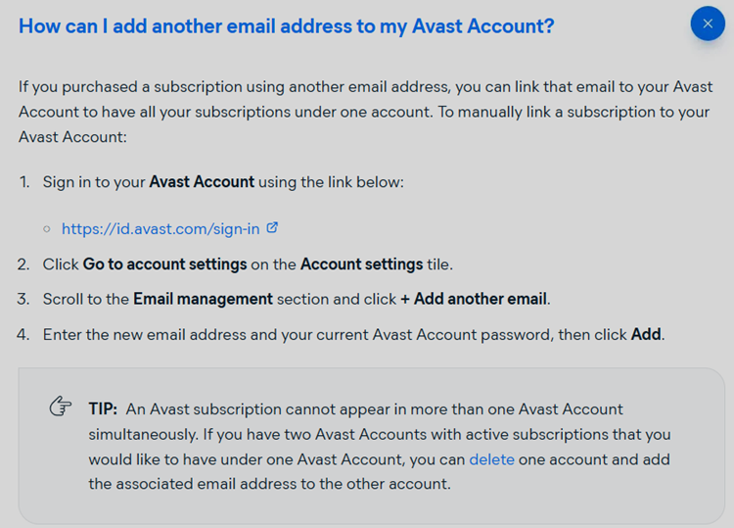Click the bold "Email management" text
This screenshot has width=734, height=528.
click(x=203, y=299)
